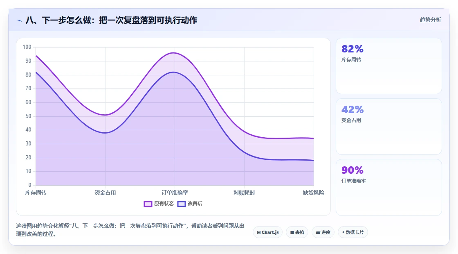This screenshot has height=254, width=458.
Task: Open the 42% 资金占用 data card
Action: pos(389,127)
